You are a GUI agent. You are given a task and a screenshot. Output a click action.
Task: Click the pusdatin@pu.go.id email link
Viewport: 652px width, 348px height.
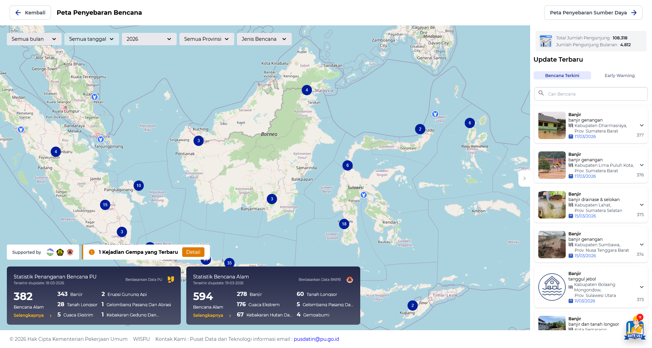pyautogui.click(x=316, y=339)
